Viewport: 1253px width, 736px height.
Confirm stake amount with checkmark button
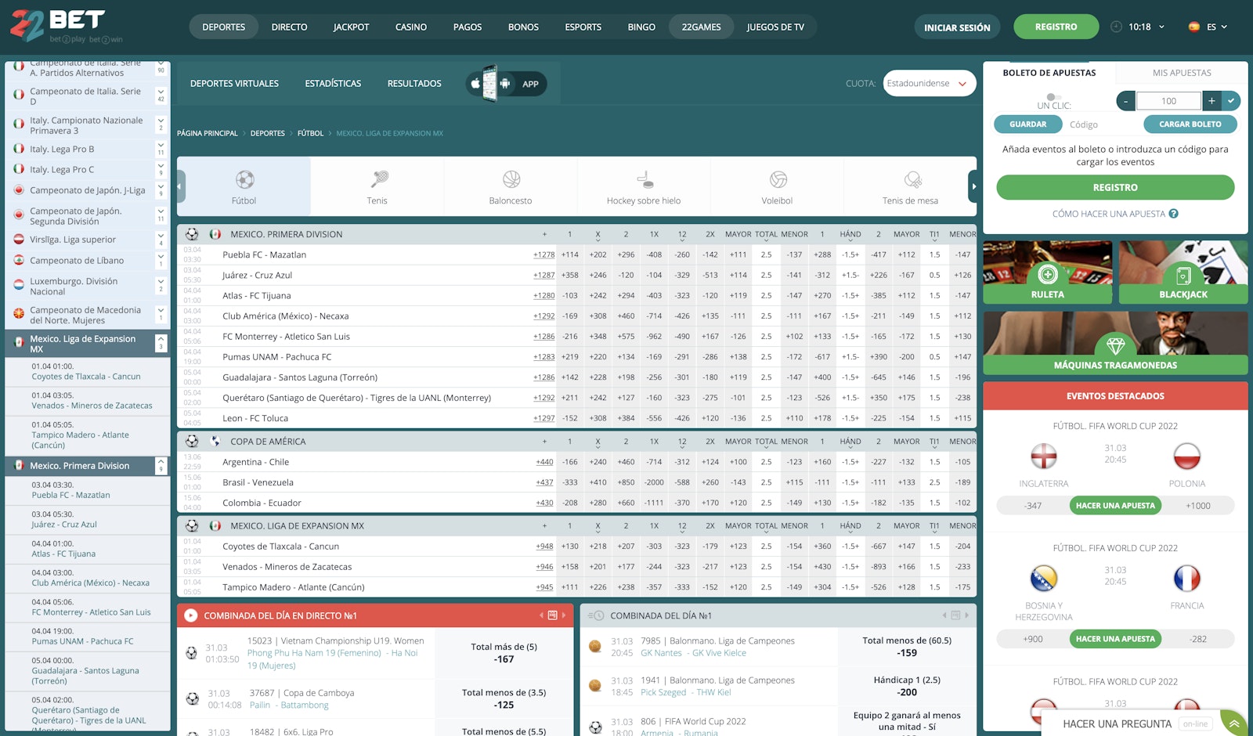click(1231, 100)
